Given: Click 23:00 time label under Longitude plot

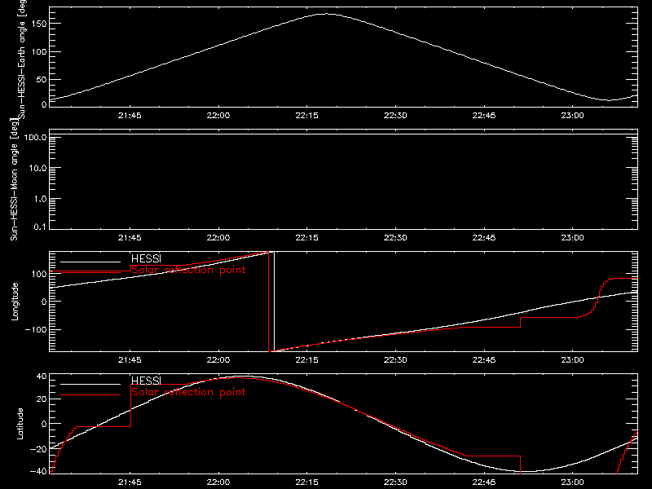Looking at the screenshot, I should (x=573, y=360).
